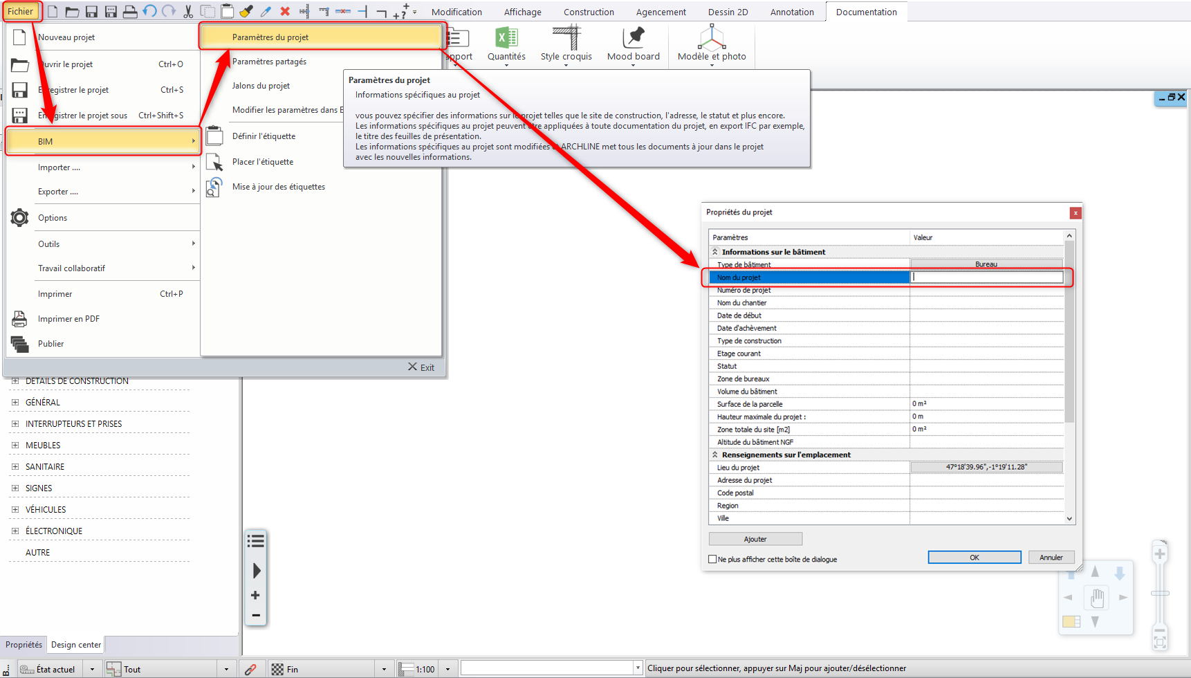Expand the INTERRUPTEURS ET PRISES category
Screen dimensions: 1191x678
pos(15,423)
